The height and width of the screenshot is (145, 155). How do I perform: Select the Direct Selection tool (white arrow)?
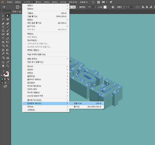[x=7, y=16]
